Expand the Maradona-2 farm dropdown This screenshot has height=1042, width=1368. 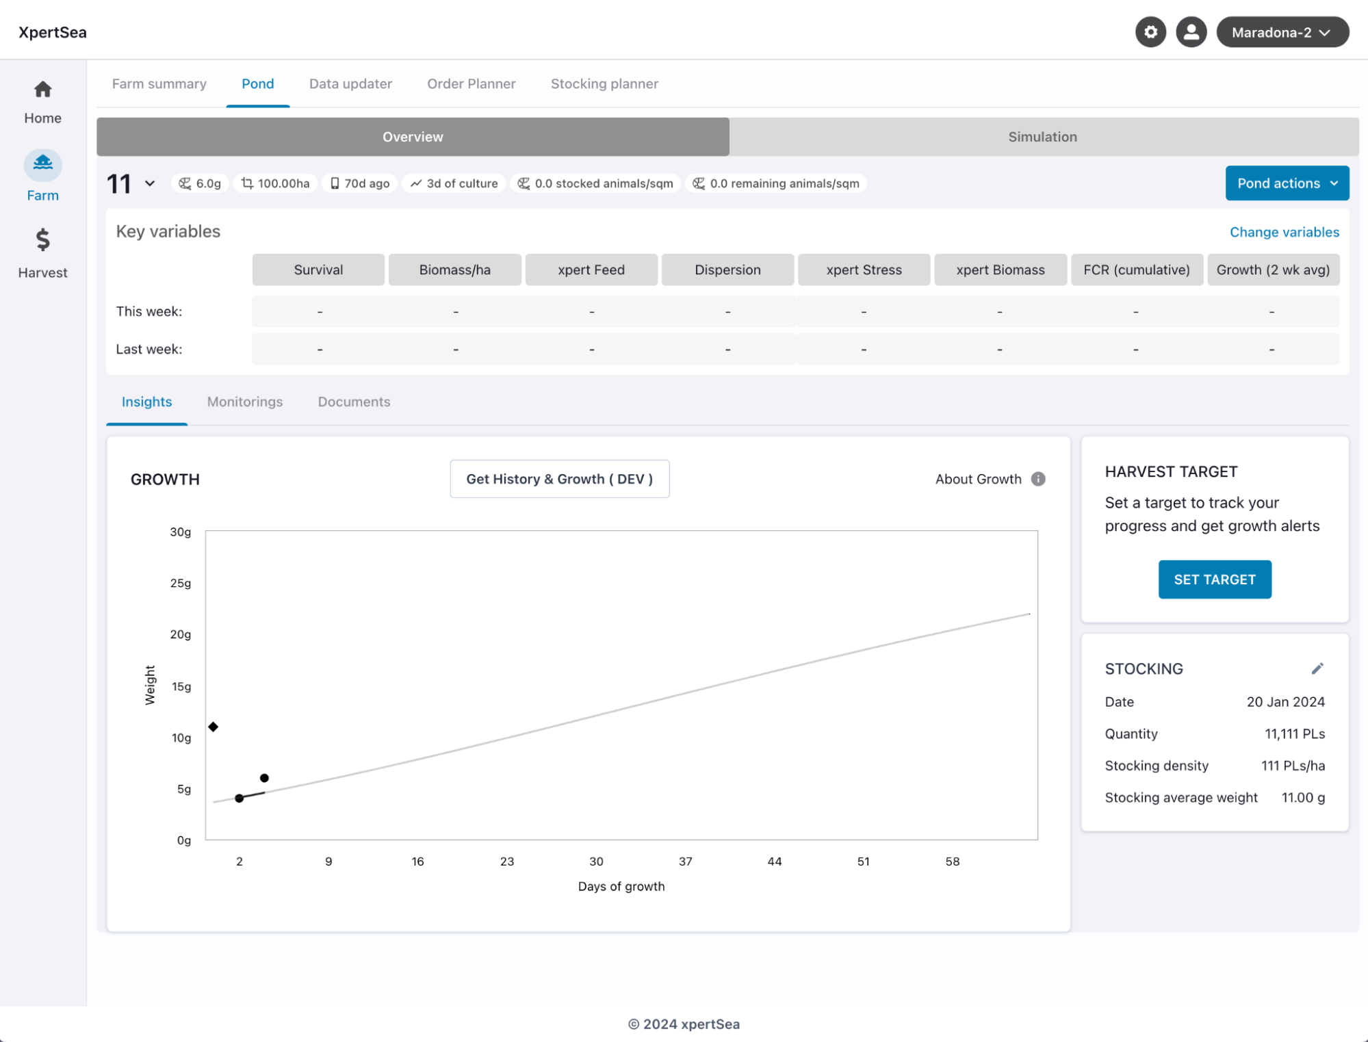coord(1282,32)
